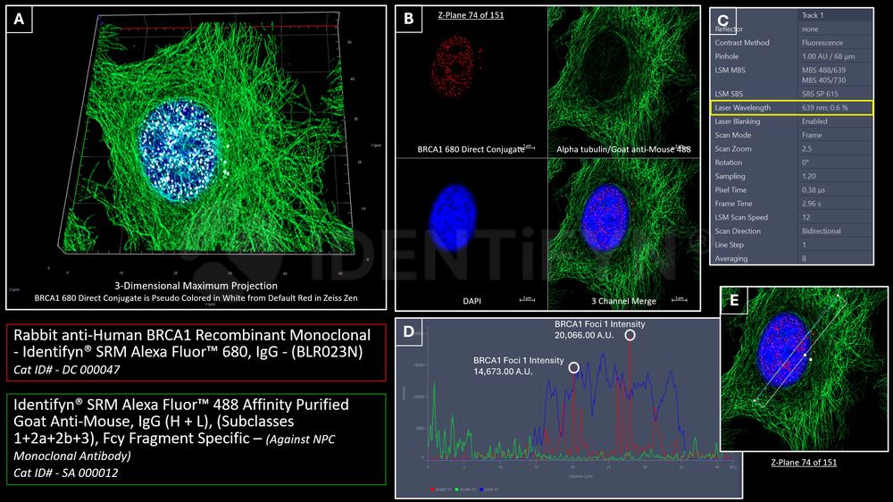
Task: Select the Sampling row label
Action: [730, 176]
